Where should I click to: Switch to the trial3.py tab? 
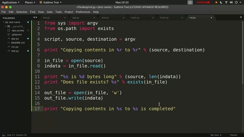(164, 18)
